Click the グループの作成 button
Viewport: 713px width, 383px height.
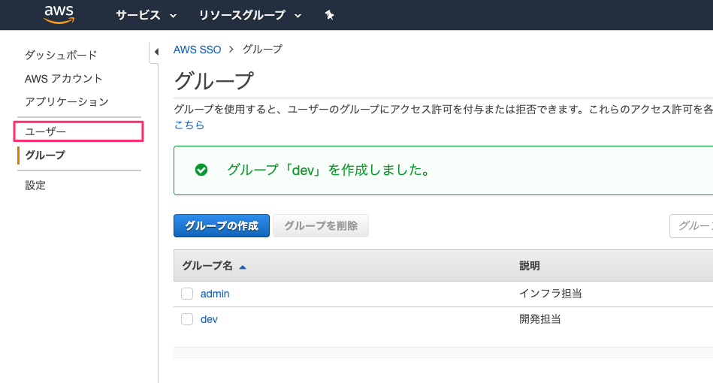222,226
